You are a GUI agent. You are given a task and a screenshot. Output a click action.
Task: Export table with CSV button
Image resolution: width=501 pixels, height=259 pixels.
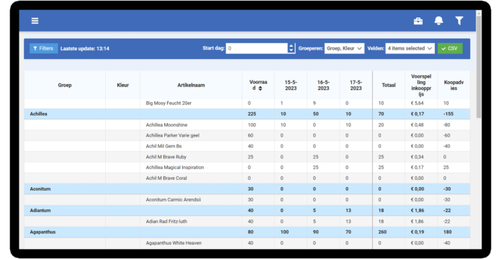pyautogui.click(x=450, y=48)
